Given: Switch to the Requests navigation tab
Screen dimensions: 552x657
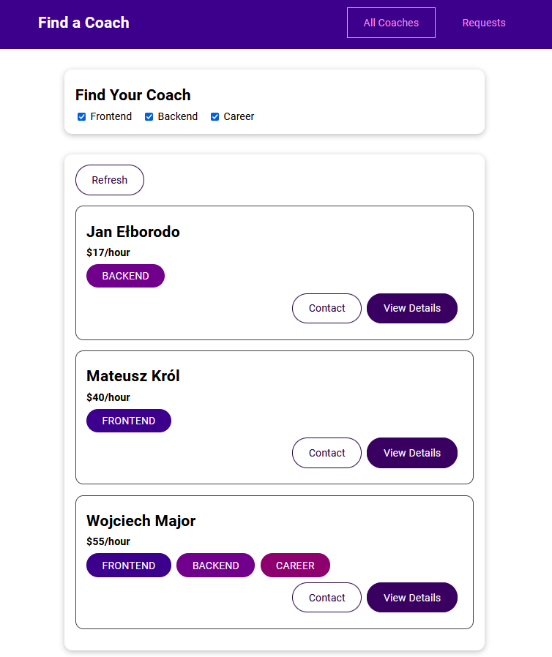Looking at the screenshot, I should click(484, 23).
